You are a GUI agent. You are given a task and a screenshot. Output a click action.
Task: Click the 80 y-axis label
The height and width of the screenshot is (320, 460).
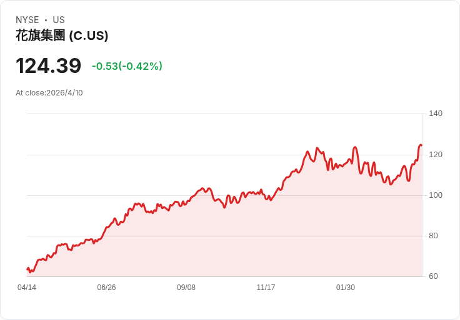pyautogui.click(x=434, y=236)
